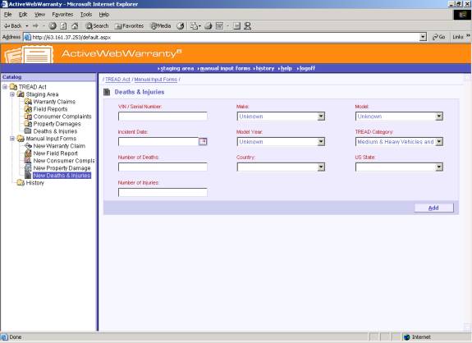
Task: Click the help navigation link
Action: tap(286, 69)
